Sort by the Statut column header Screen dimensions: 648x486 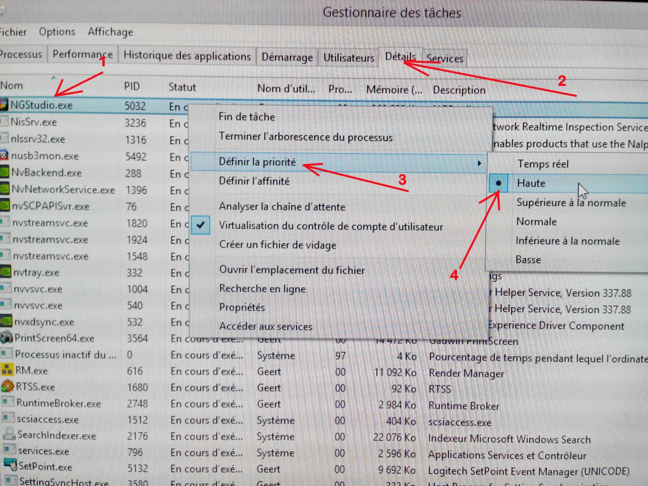(182, 87)
